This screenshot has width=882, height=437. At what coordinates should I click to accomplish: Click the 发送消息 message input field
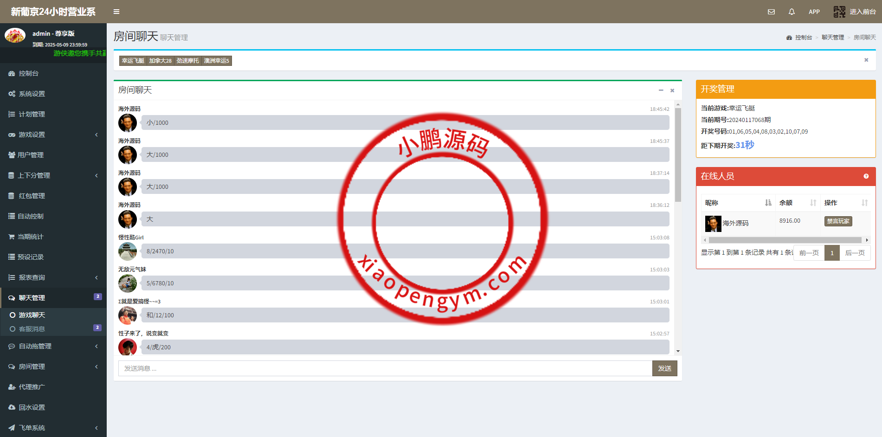[x=385, y=368]
